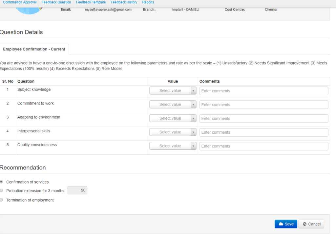Image resolution: width=336 pixels, height=235 pixels.
Task: Click comments field for Quality consciousness
Action: [x=264, y=146]
